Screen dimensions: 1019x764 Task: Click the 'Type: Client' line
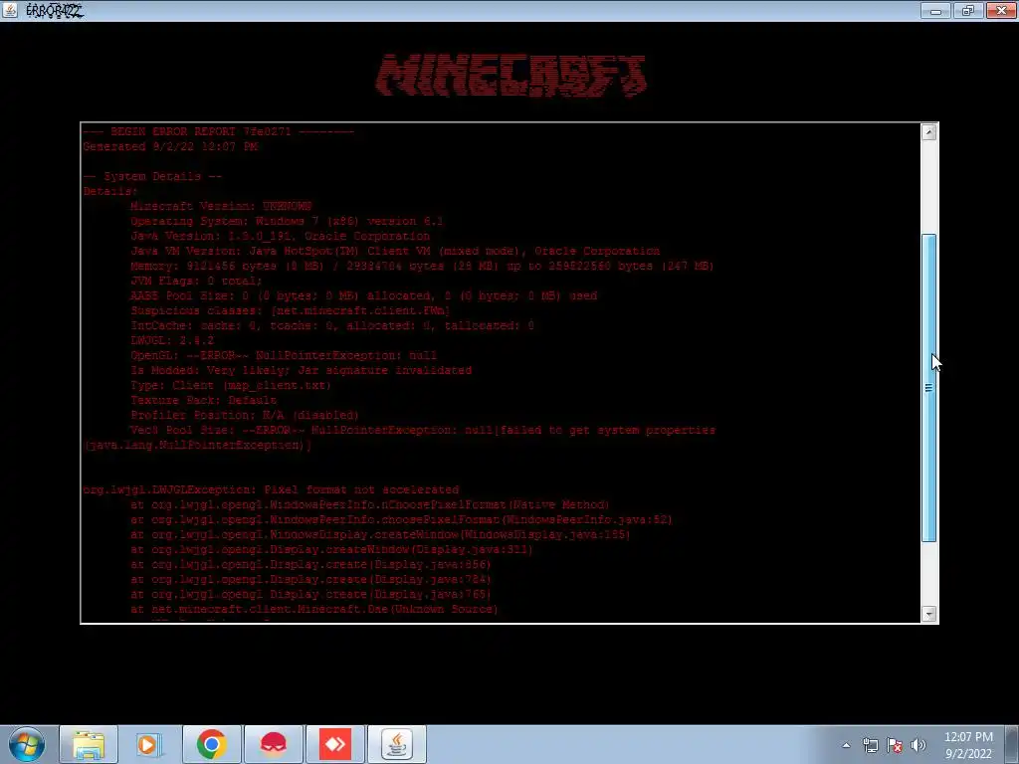point(231,385)
